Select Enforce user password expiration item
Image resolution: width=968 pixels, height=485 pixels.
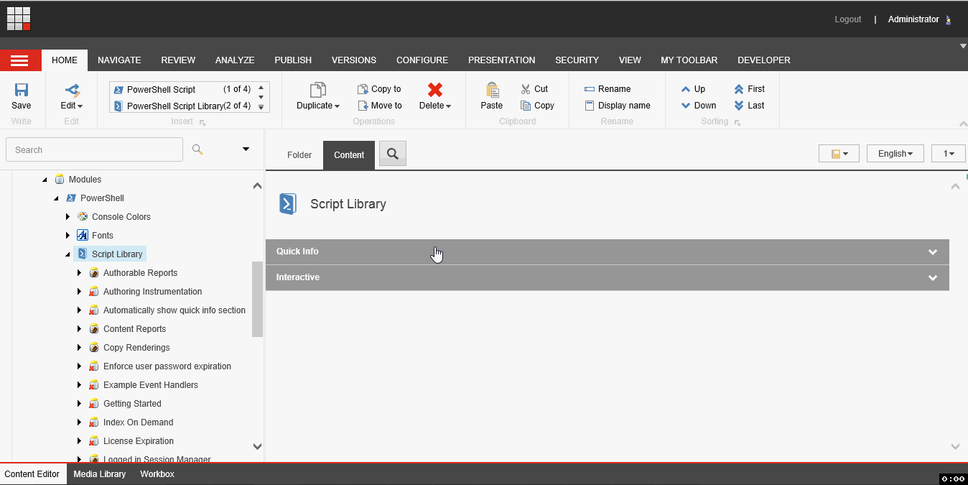pyautogui.click(x=167, y=366)
